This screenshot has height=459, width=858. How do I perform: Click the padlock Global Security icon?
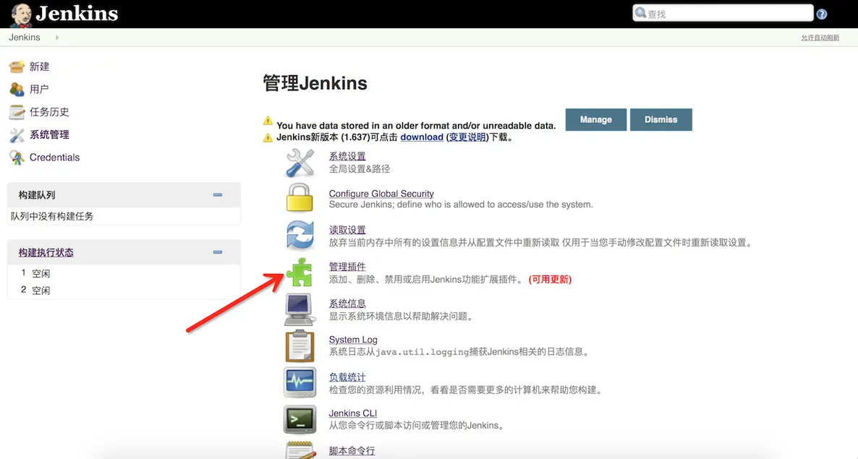click(300, 198)
